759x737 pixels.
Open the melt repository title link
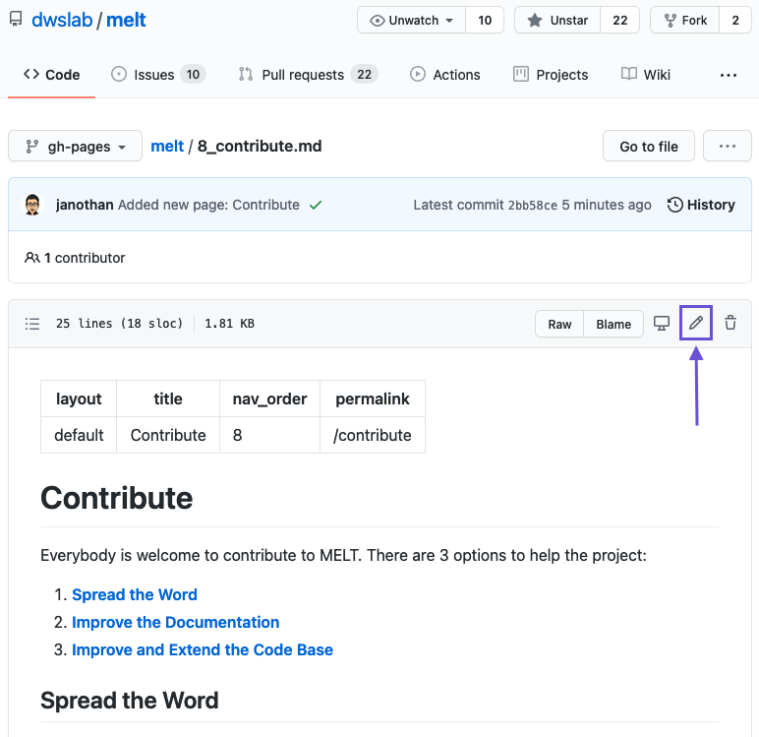click(x=126, y=20)
